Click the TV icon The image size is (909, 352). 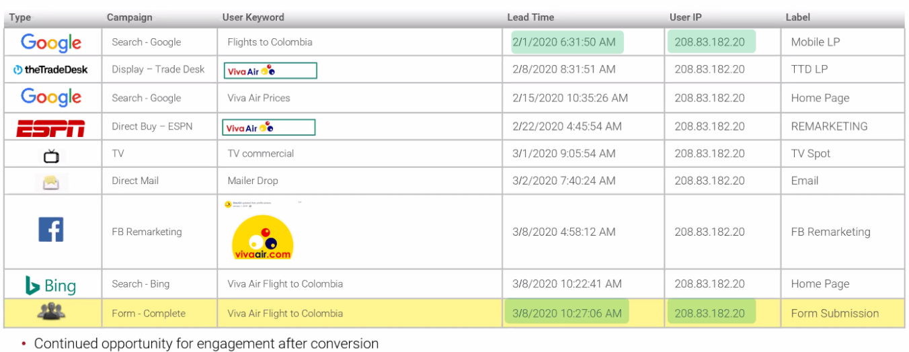(x=51, y=156)
